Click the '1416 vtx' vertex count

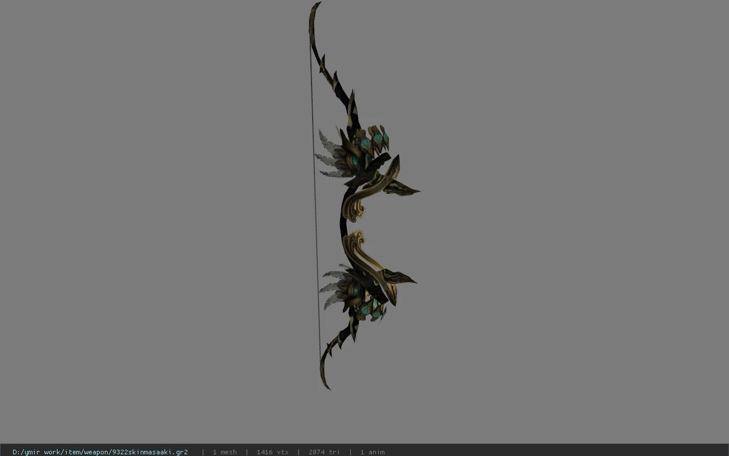[x=272, y=452]
